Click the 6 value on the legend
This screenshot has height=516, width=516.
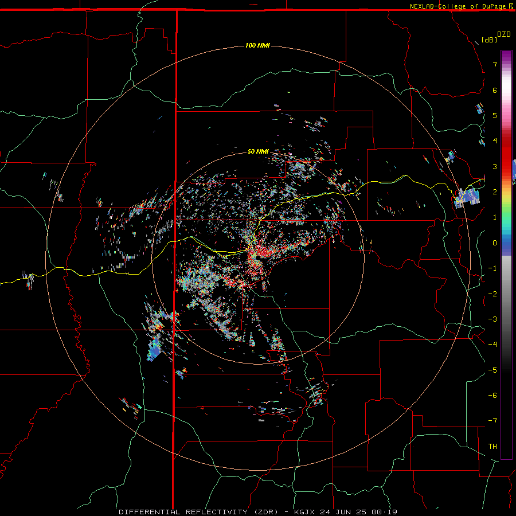[495, 90]
